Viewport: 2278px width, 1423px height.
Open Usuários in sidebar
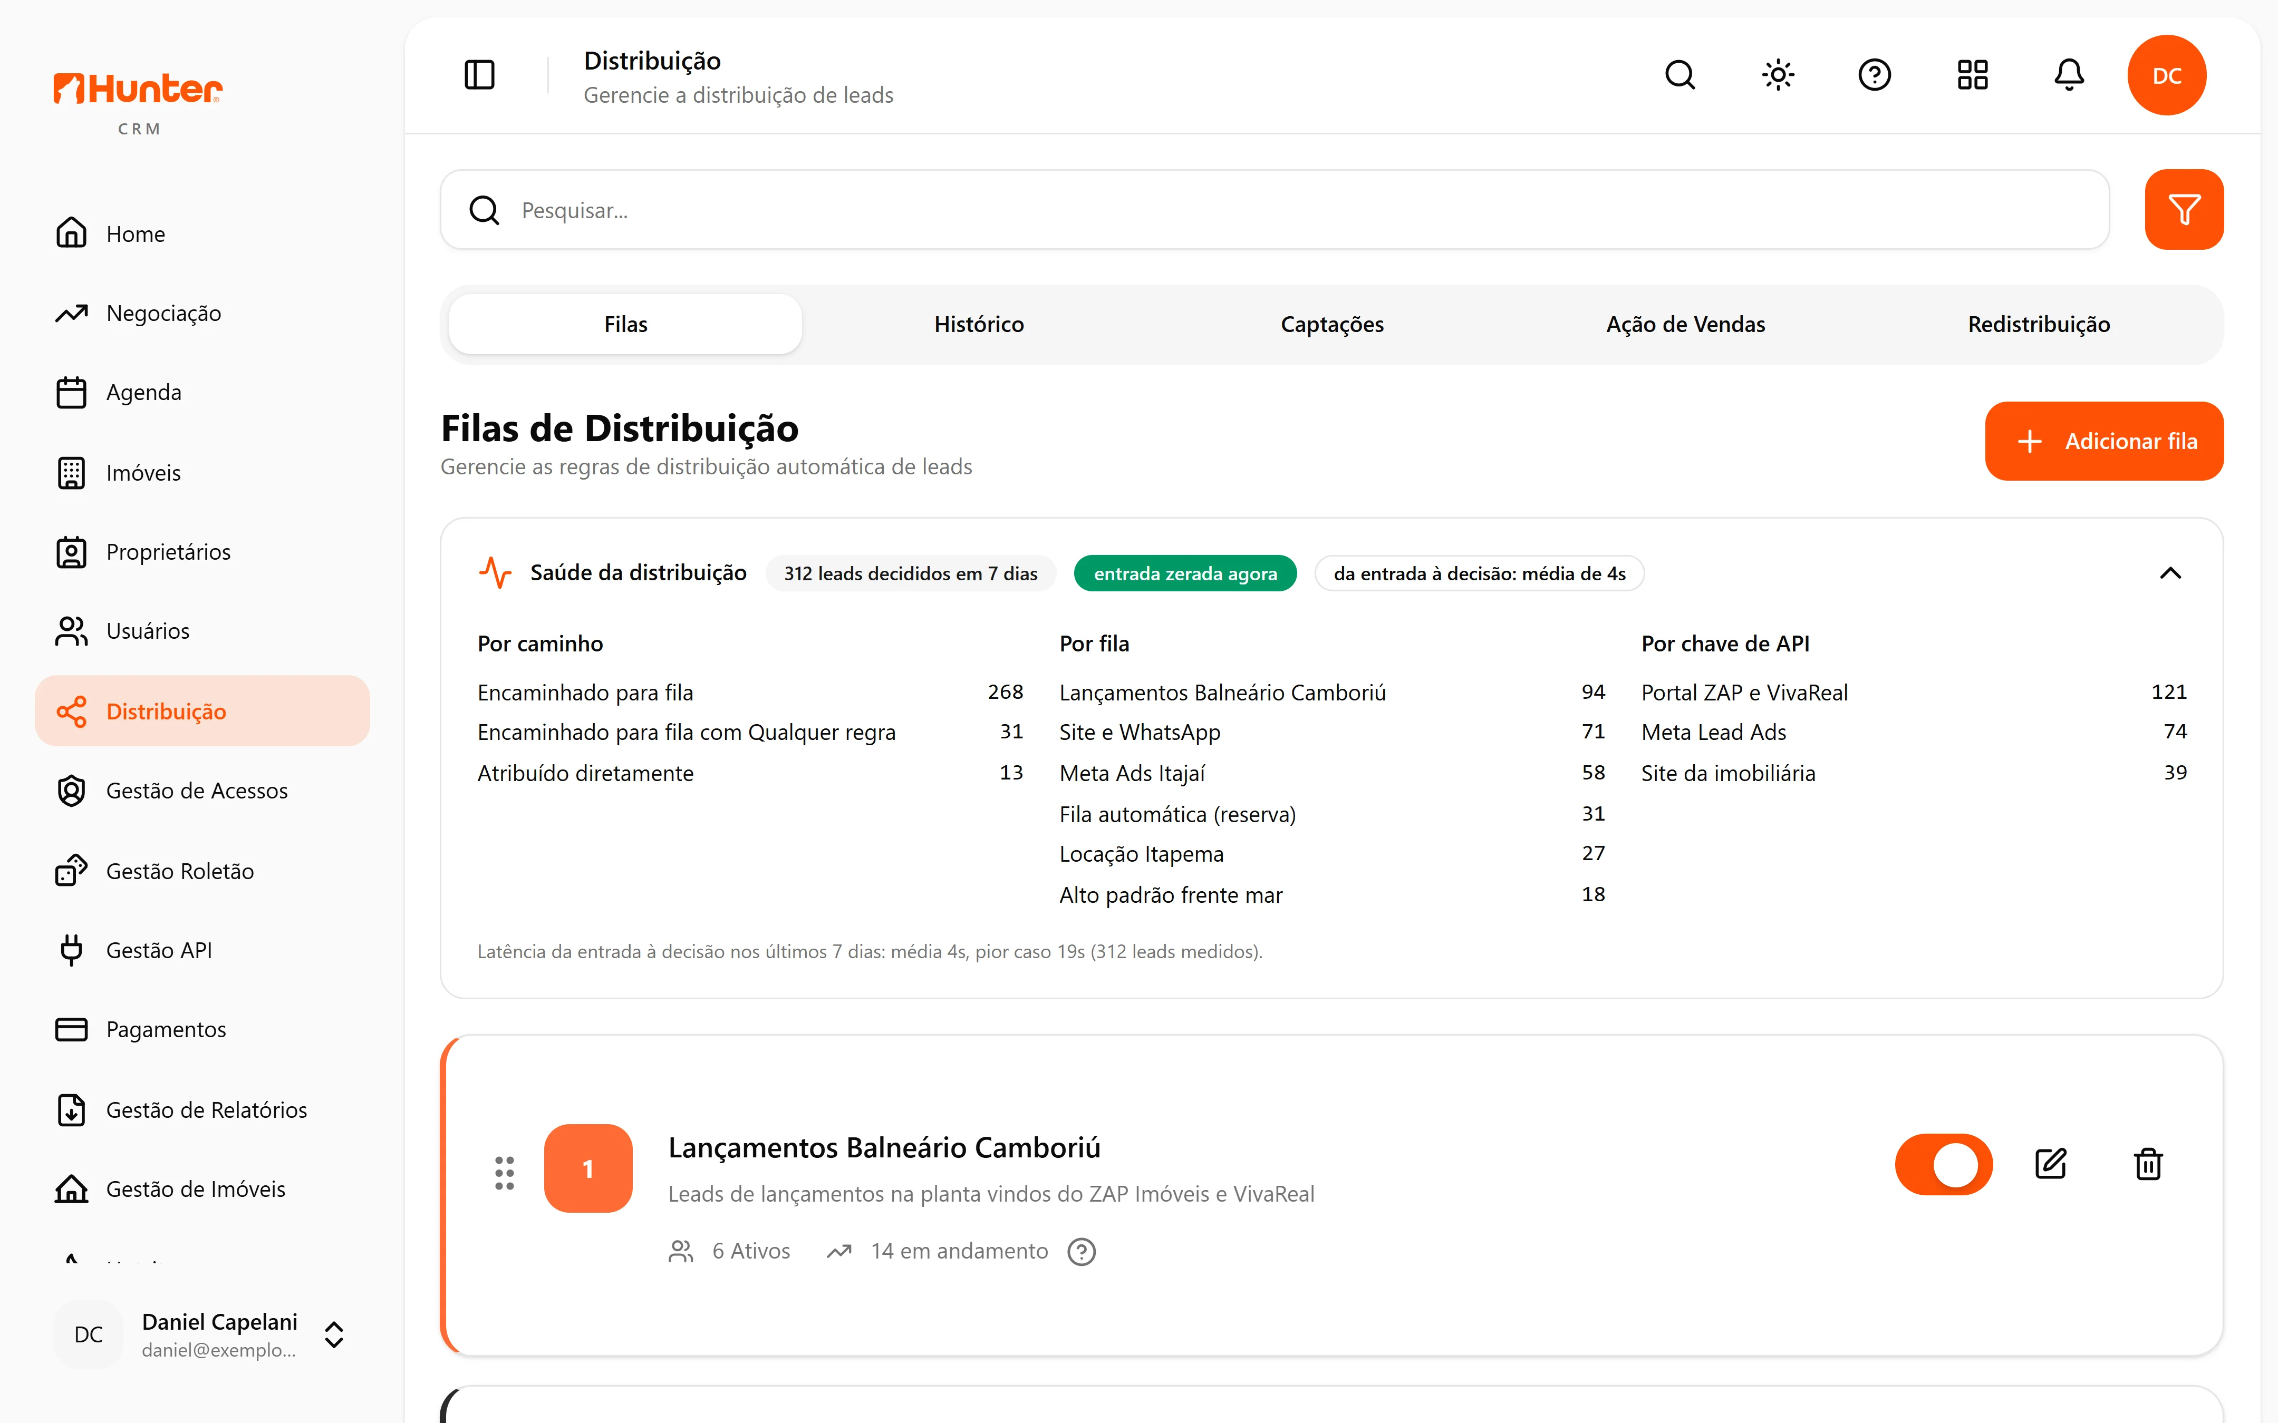[x=202, y=630]
